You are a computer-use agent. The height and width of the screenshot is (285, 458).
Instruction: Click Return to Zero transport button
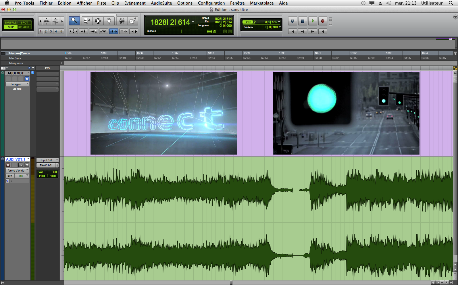click(292, 31)
